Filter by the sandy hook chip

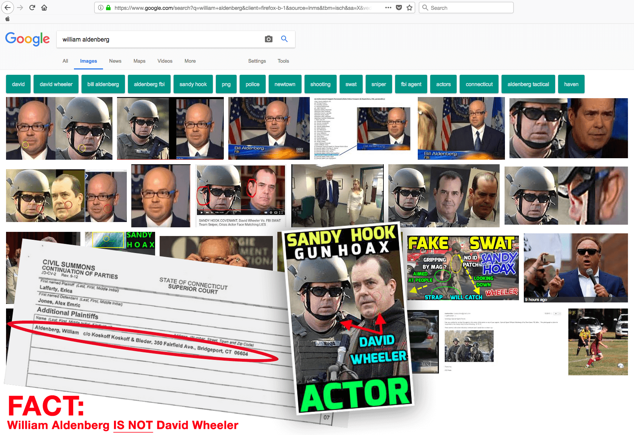[x=193, y=84]
